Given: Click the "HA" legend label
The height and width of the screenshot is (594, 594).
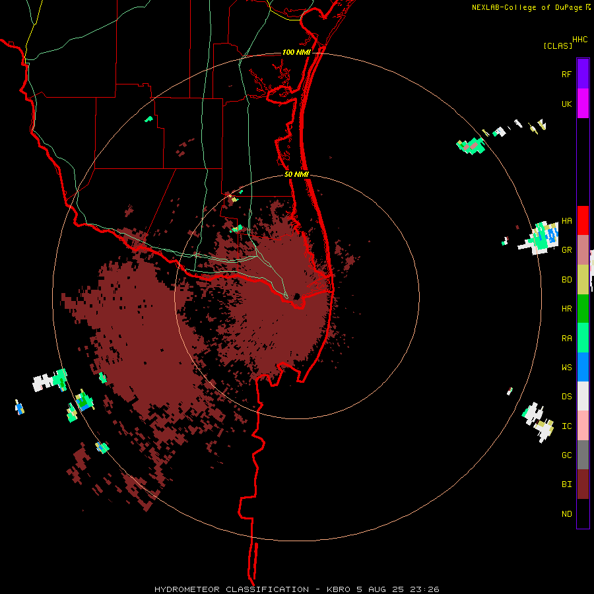Looking at the screenshot, I should [x=566, y=220].
